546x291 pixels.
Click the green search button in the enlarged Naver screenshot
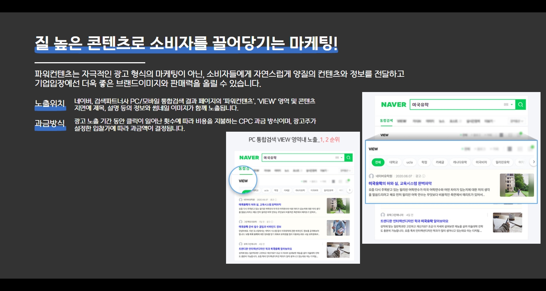[521, 105]
